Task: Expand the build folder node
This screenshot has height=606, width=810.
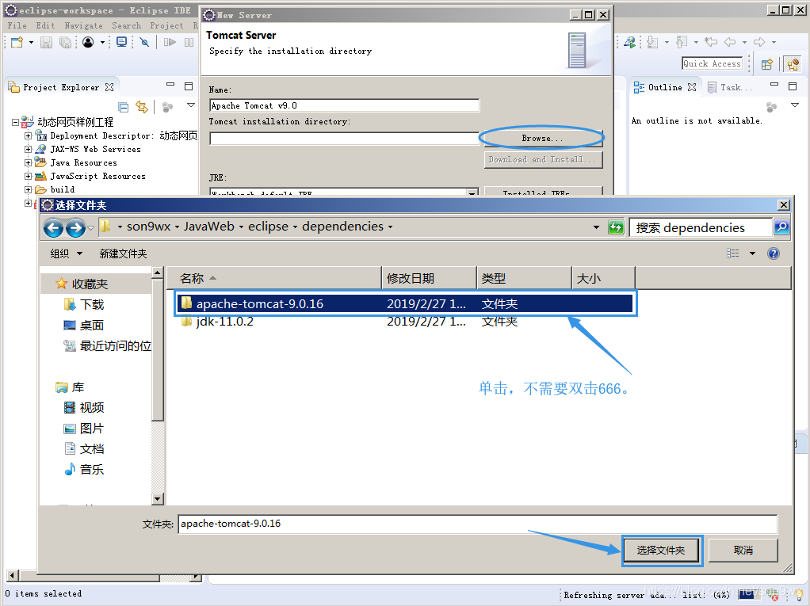Action: pos(29,189)
